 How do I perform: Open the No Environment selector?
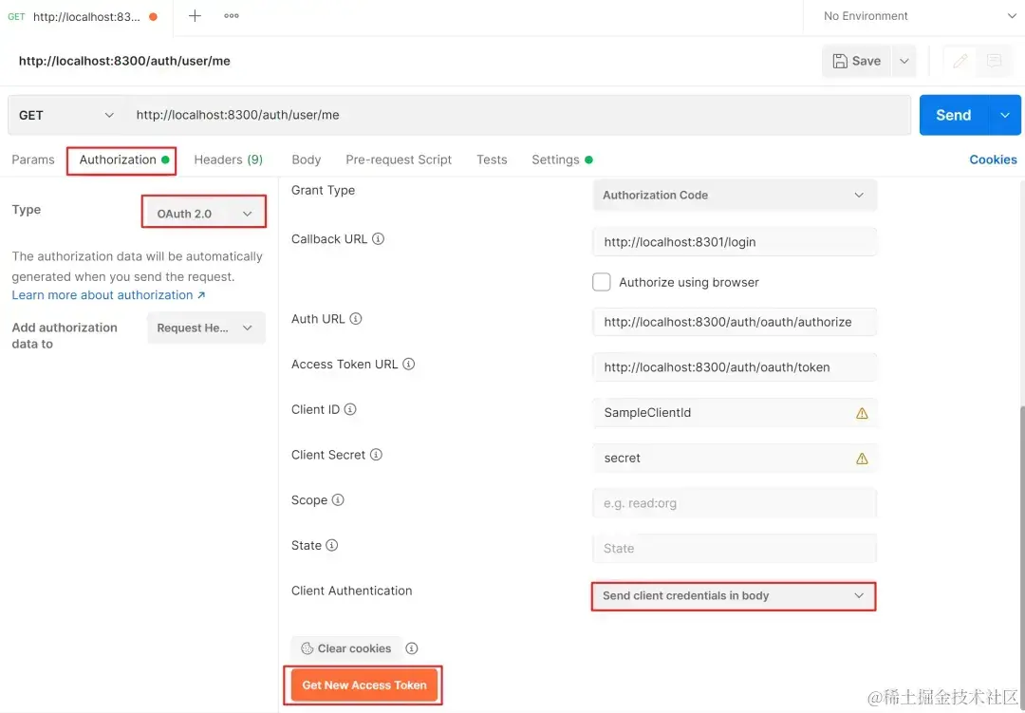click(x=914, y=16)
